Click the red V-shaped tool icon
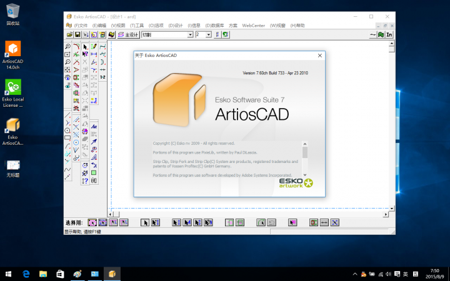The width and height of the screenshot is (450, 281). click(76, 70)
